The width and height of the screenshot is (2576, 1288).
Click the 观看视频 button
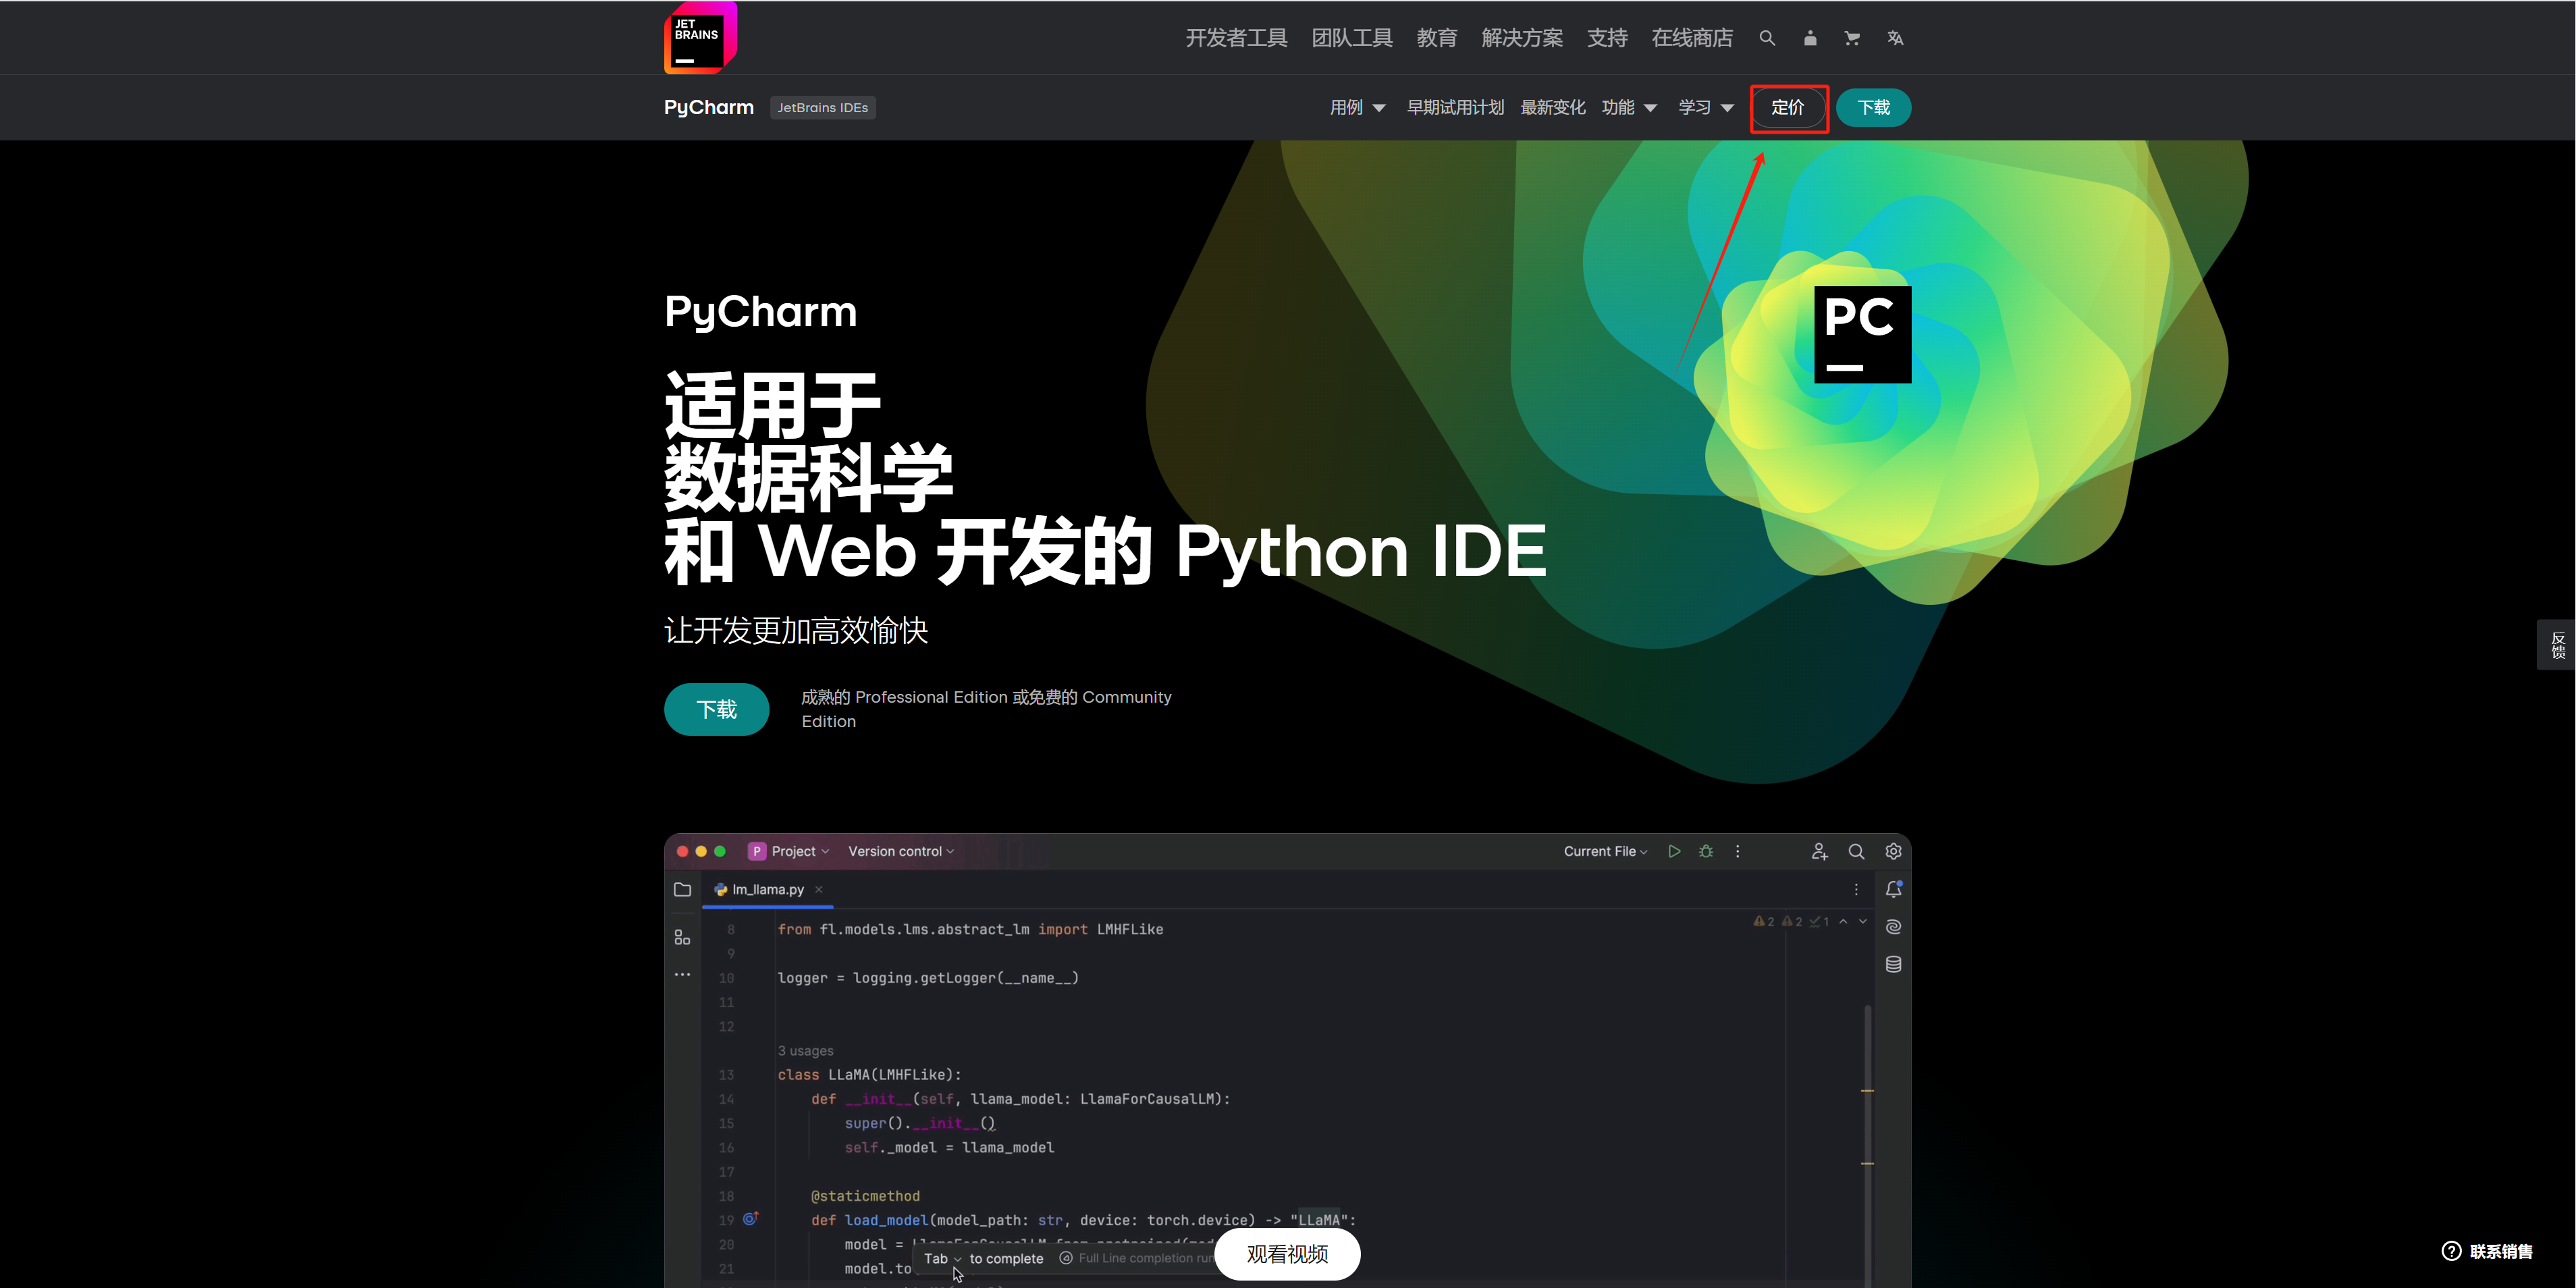(x=1287, y=1253)
